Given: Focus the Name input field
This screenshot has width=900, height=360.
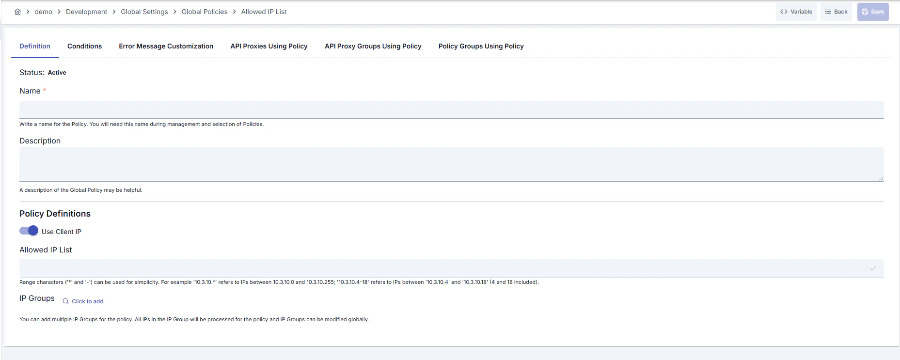Looking at the screenshot, I should [x=452, y=110].
